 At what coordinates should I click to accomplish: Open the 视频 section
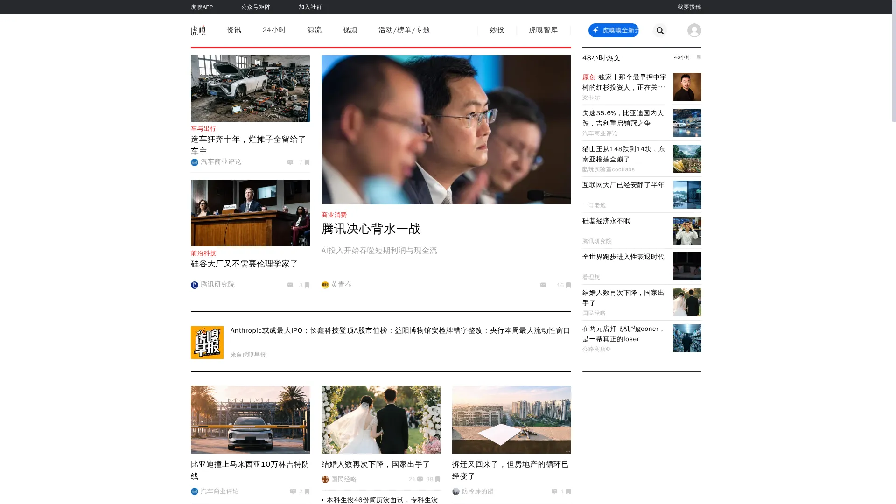(350, 30)
